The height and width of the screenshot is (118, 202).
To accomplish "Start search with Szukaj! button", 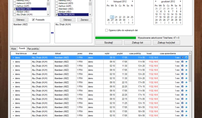I will click(x=109, y=43).
